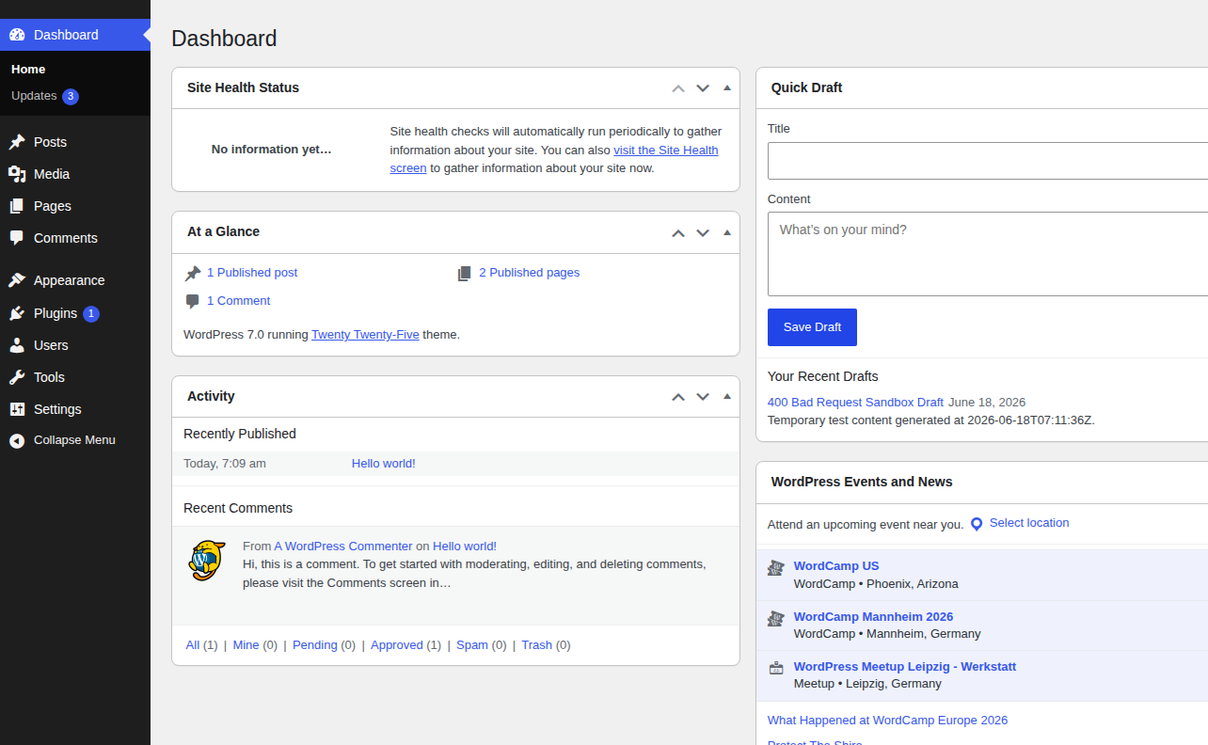The image size is (1208, 745).
Task: Open the Twenty Twenty-Five theme link
Action: coord(365,334)
